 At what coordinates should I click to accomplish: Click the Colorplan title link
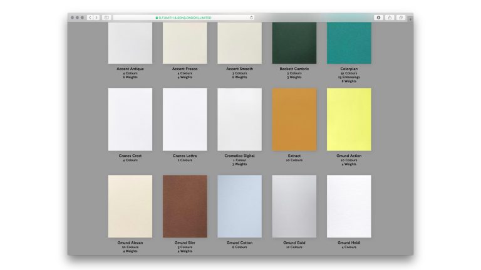click(349, 69)
